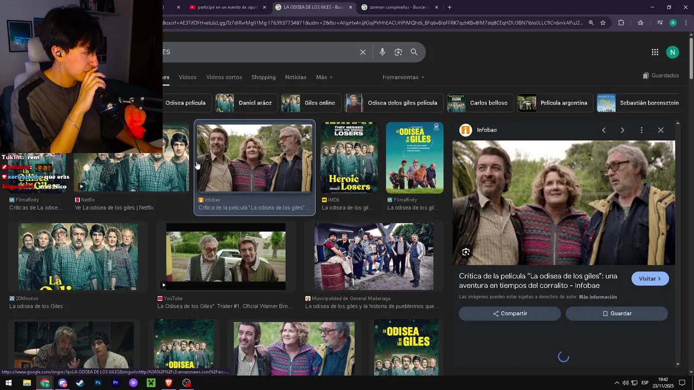Image resolution: width=694 pixels, height=390 pixels.
Task: Select the Videos cortos search tab
Action: coord(224,77)
